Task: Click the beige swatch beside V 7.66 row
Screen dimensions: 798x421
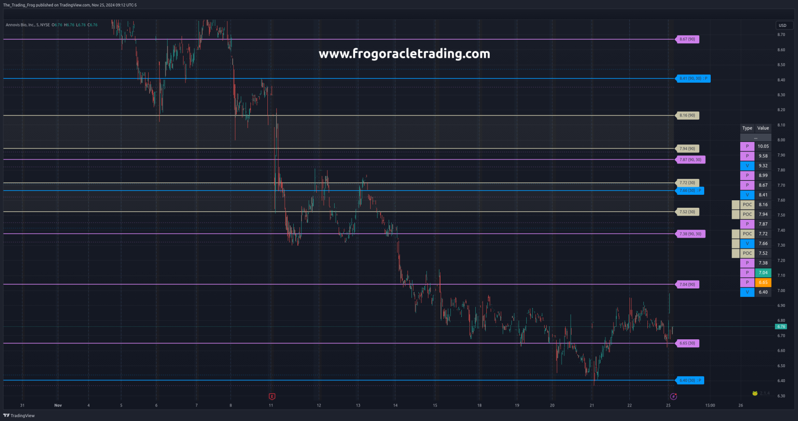Action: [736, 244]
